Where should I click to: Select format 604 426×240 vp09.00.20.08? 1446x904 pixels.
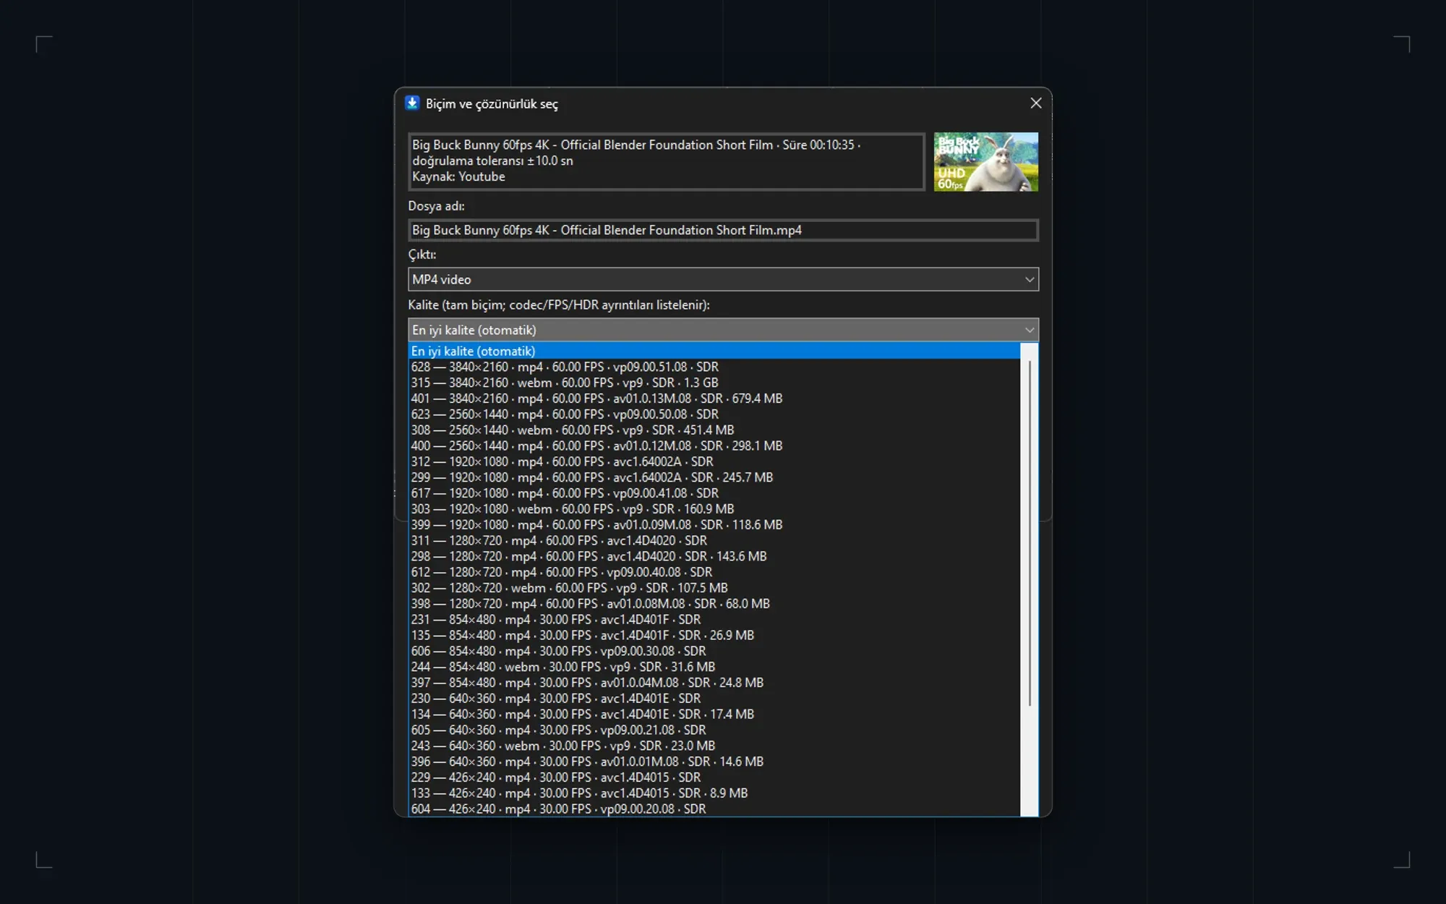(x=714, y=809)
